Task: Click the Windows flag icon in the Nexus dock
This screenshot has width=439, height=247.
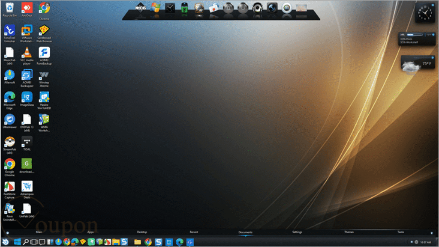Action: pos(155,8)
